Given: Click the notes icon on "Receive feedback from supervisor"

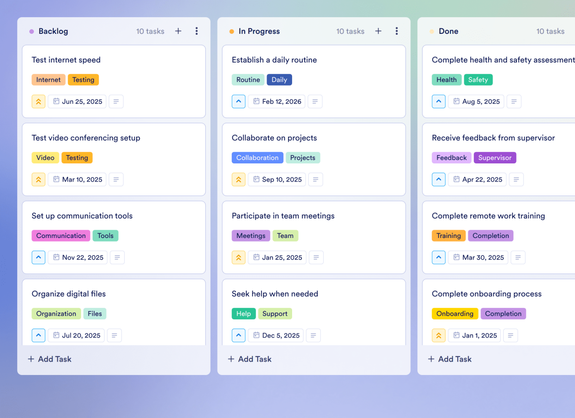Looking at the screenshot, I should (516, 179).
